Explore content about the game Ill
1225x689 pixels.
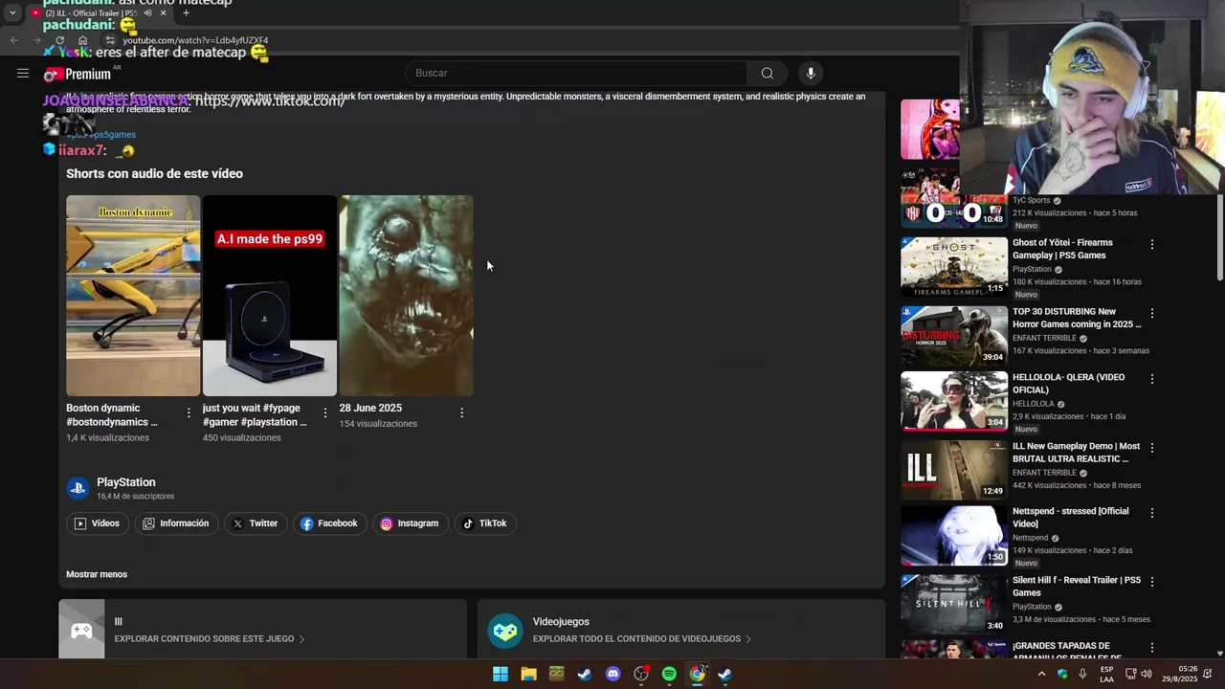click(x=262, y=629)
